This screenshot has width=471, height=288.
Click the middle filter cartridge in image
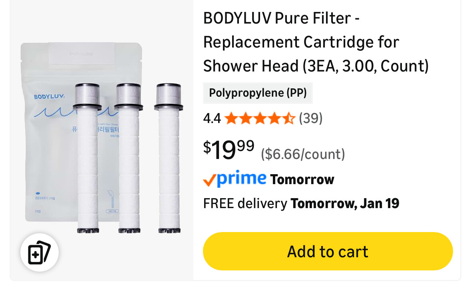(x=129, y=158)
